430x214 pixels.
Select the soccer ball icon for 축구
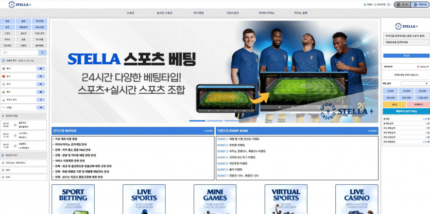(x=4, y=69)
